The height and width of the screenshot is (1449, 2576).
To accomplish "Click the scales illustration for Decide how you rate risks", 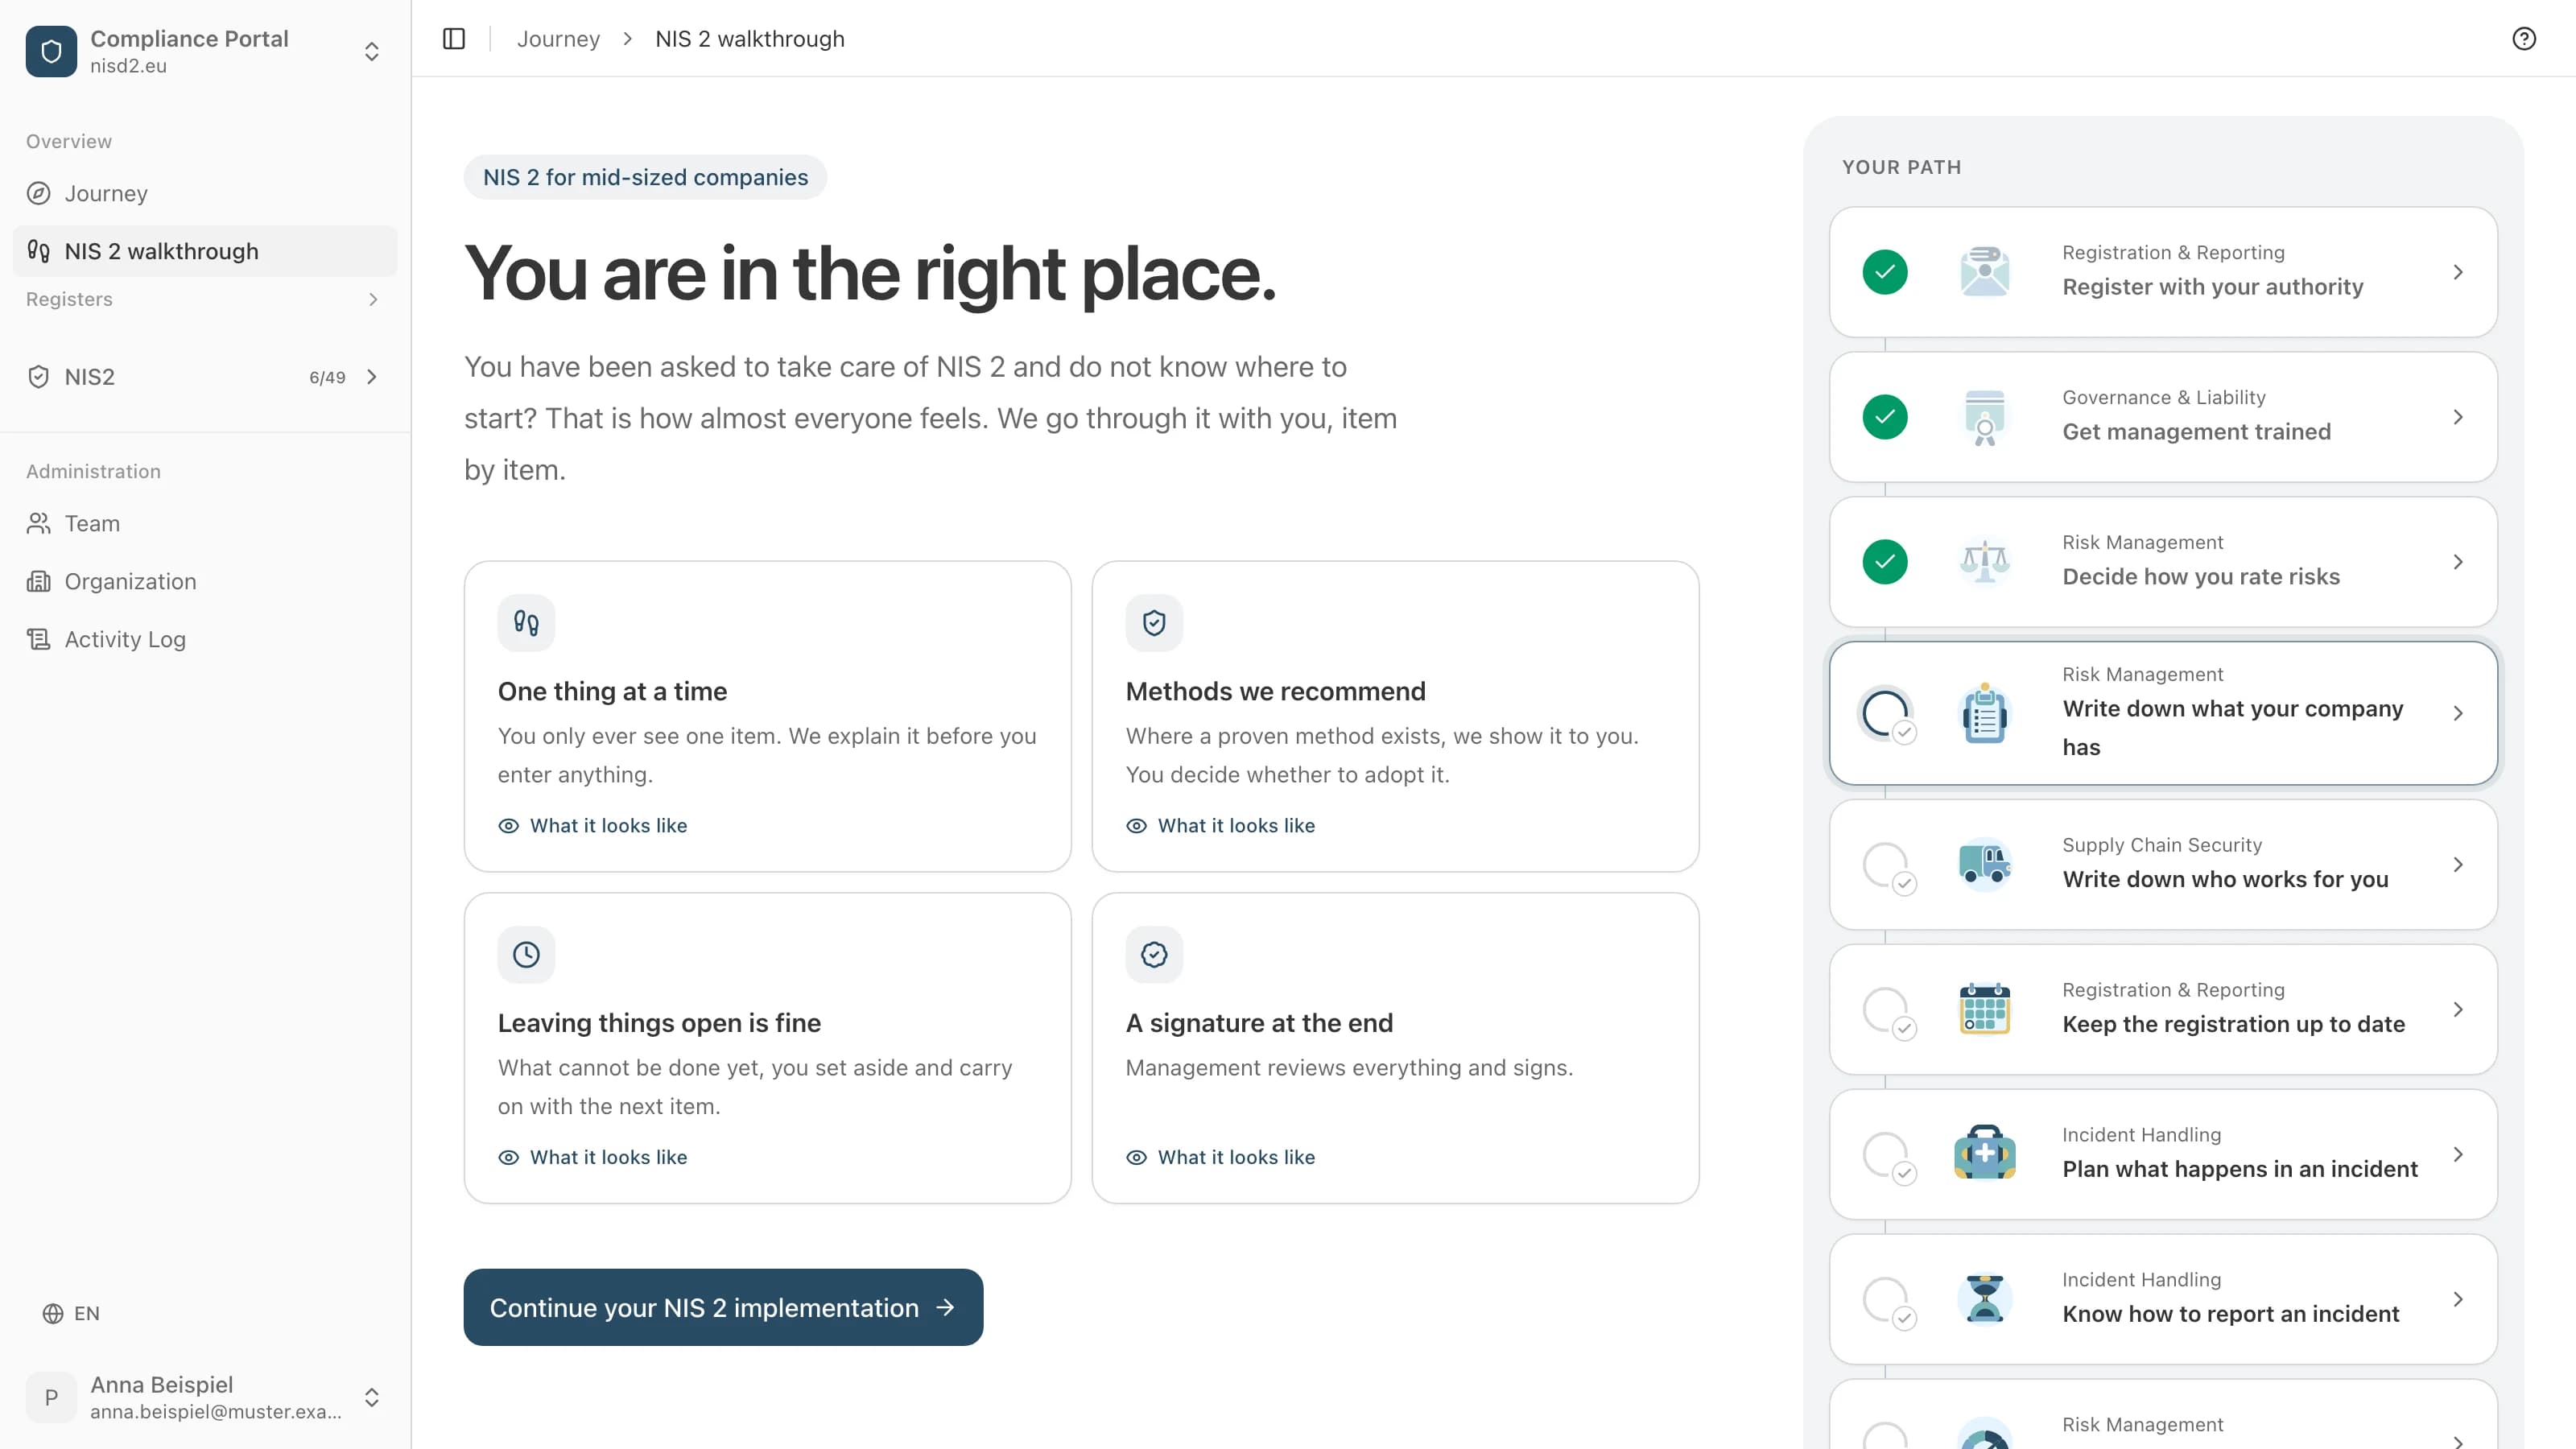I will [1985, 562].
